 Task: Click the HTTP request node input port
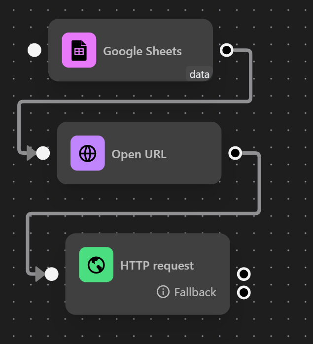tap(52, 274)
